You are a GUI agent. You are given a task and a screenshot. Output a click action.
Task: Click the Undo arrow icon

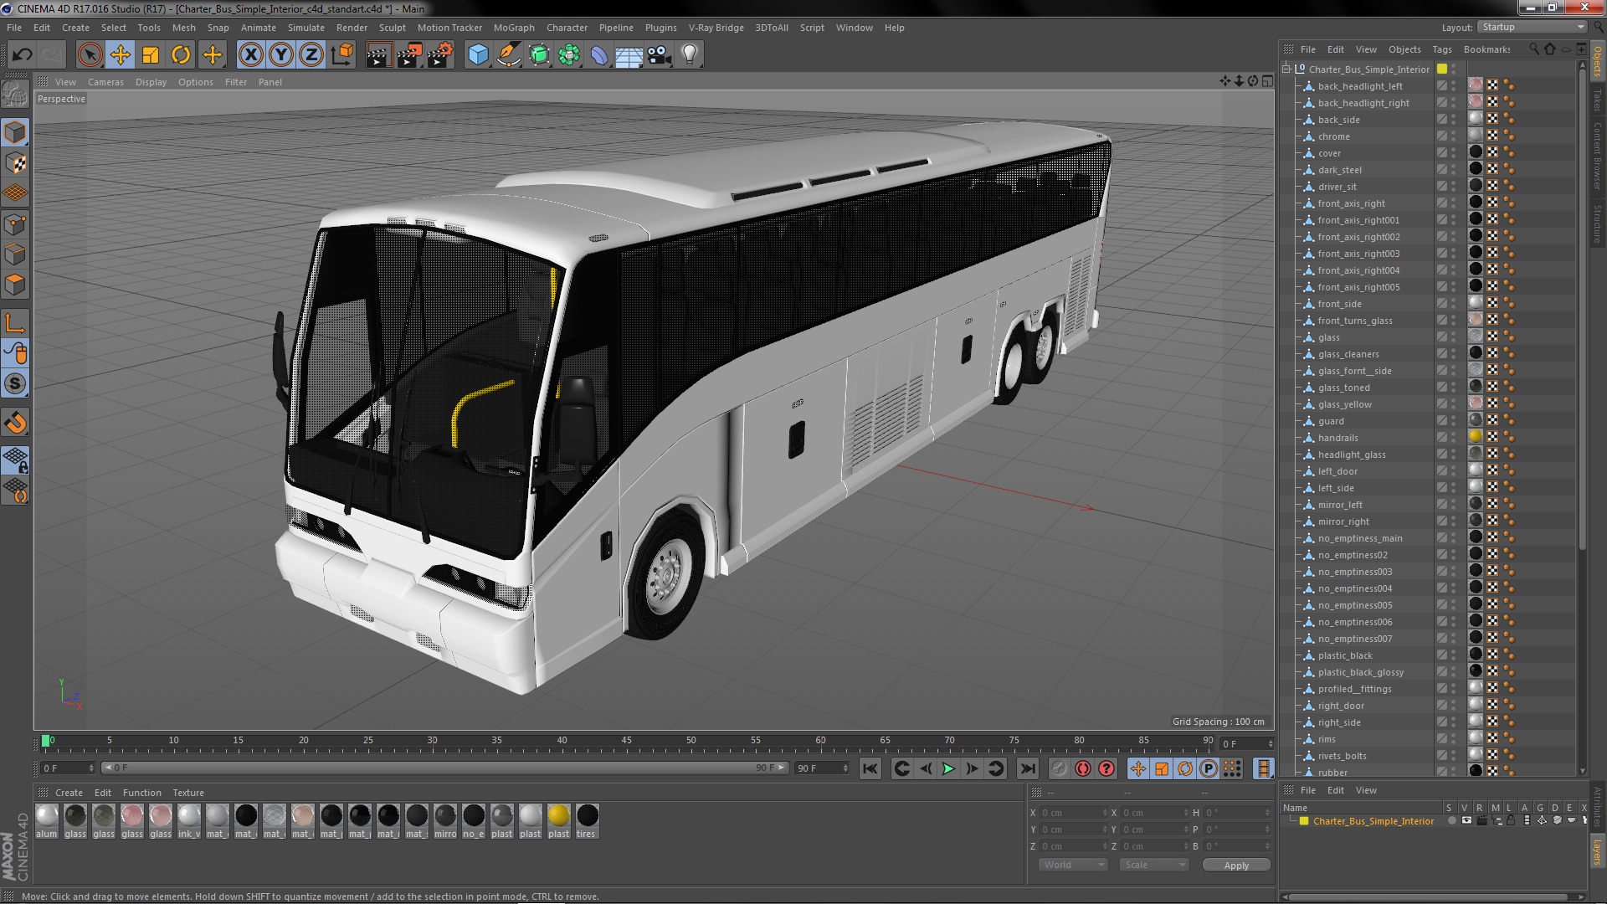pos(22,55)
